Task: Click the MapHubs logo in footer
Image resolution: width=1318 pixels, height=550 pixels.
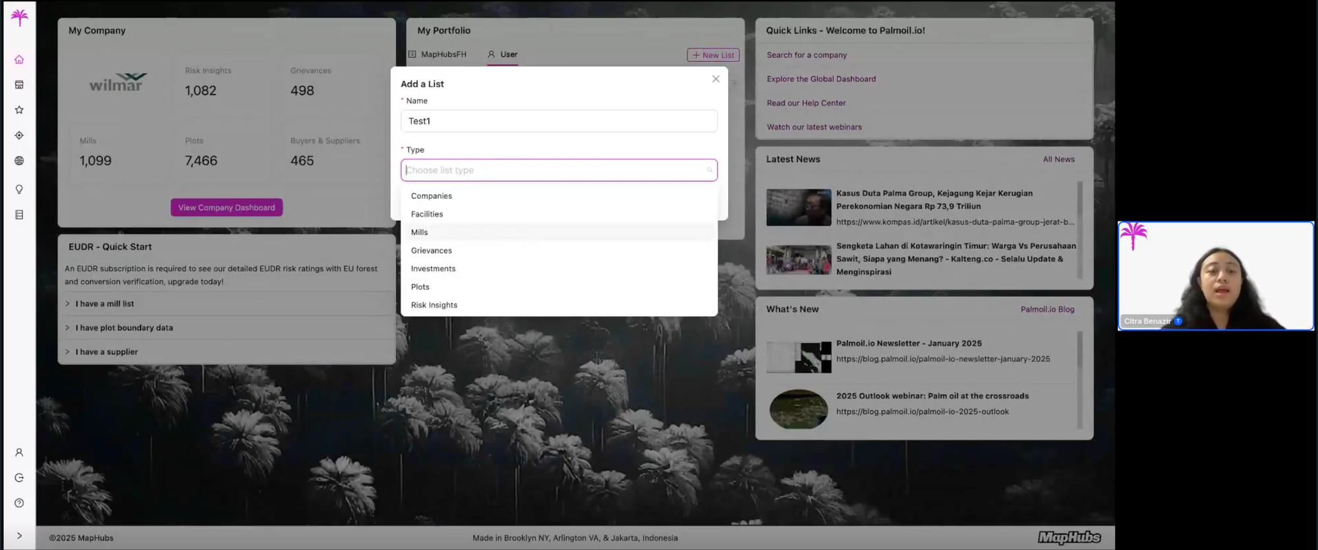Action: [1070, 537]
